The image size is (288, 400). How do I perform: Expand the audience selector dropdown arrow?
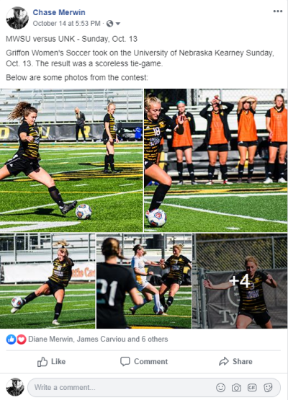118,24
